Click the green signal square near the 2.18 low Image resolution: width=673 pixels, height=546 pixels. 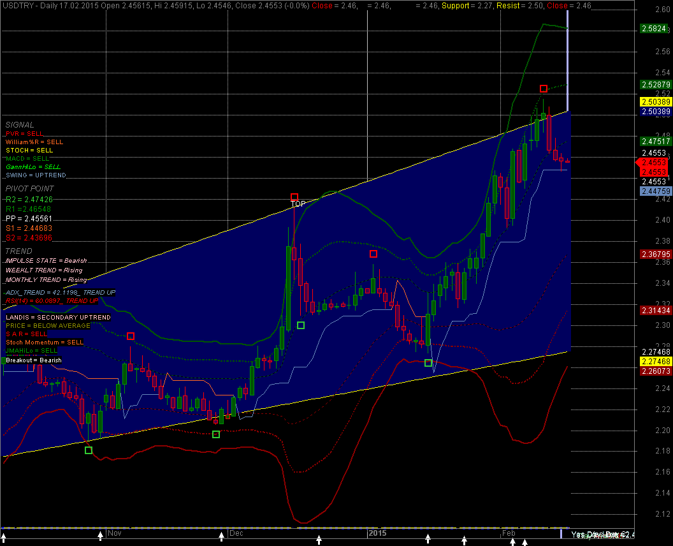(x=89, y=450)
